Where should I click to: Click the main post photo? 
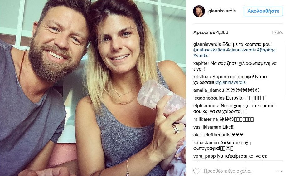pyautogui.click(x=93, y=88)
